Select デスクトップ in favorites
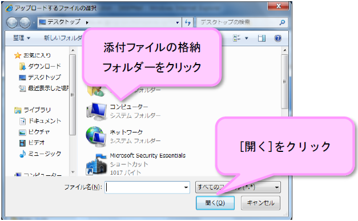 pyautogui.click(x=45, y=77)
